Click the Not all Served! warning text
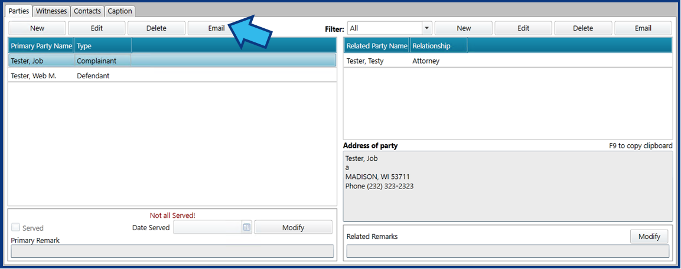 (172, 215)
